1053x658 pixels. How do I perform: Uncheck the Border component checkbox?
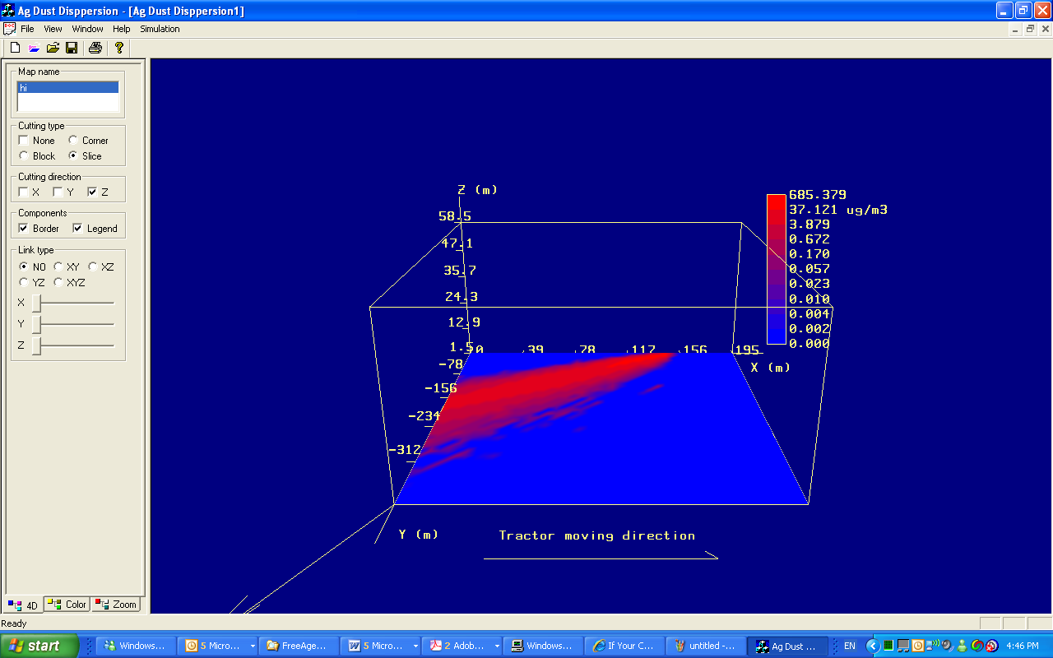tap(24, 228)
